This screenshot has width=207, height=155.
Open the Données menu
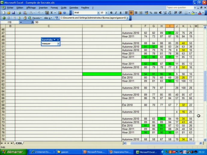tap(74, 8)
